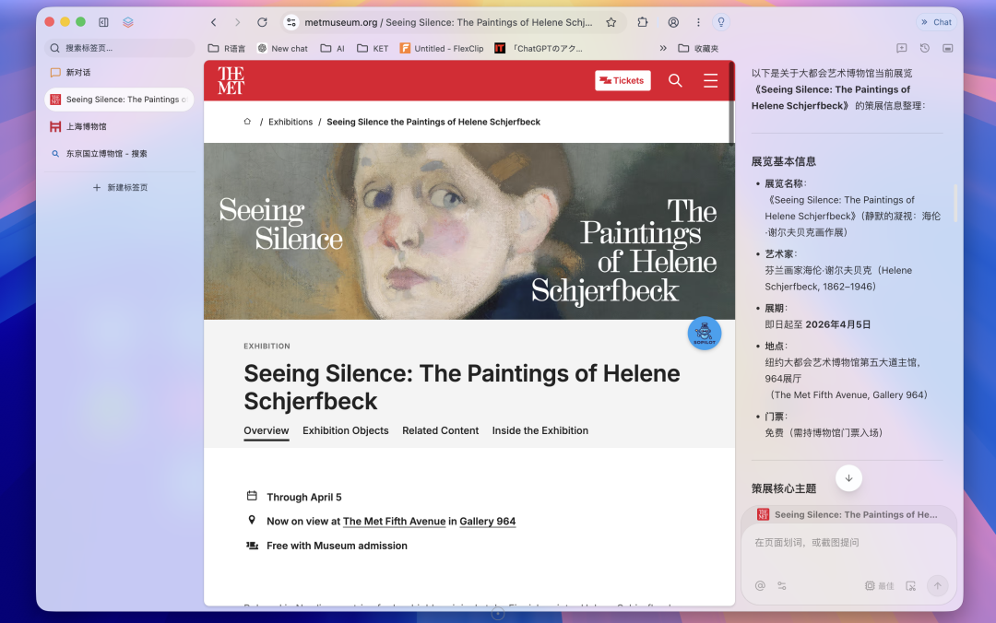
Task: Click the panel layout icon at top right
Action: point(948,48)
